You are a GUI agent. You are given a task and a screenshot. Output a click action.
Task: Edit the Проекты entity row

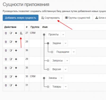tap(11, 33)
